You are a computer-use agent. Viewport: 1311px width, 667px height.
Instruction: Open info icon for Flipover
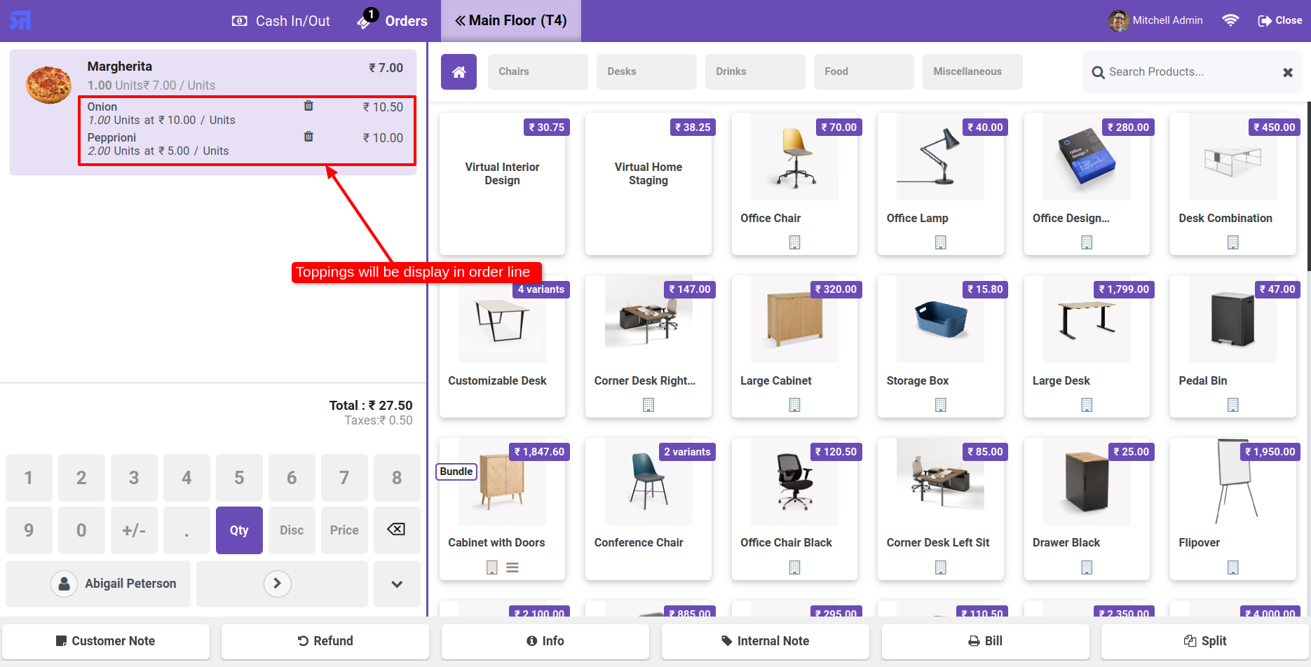point(1233,568)
